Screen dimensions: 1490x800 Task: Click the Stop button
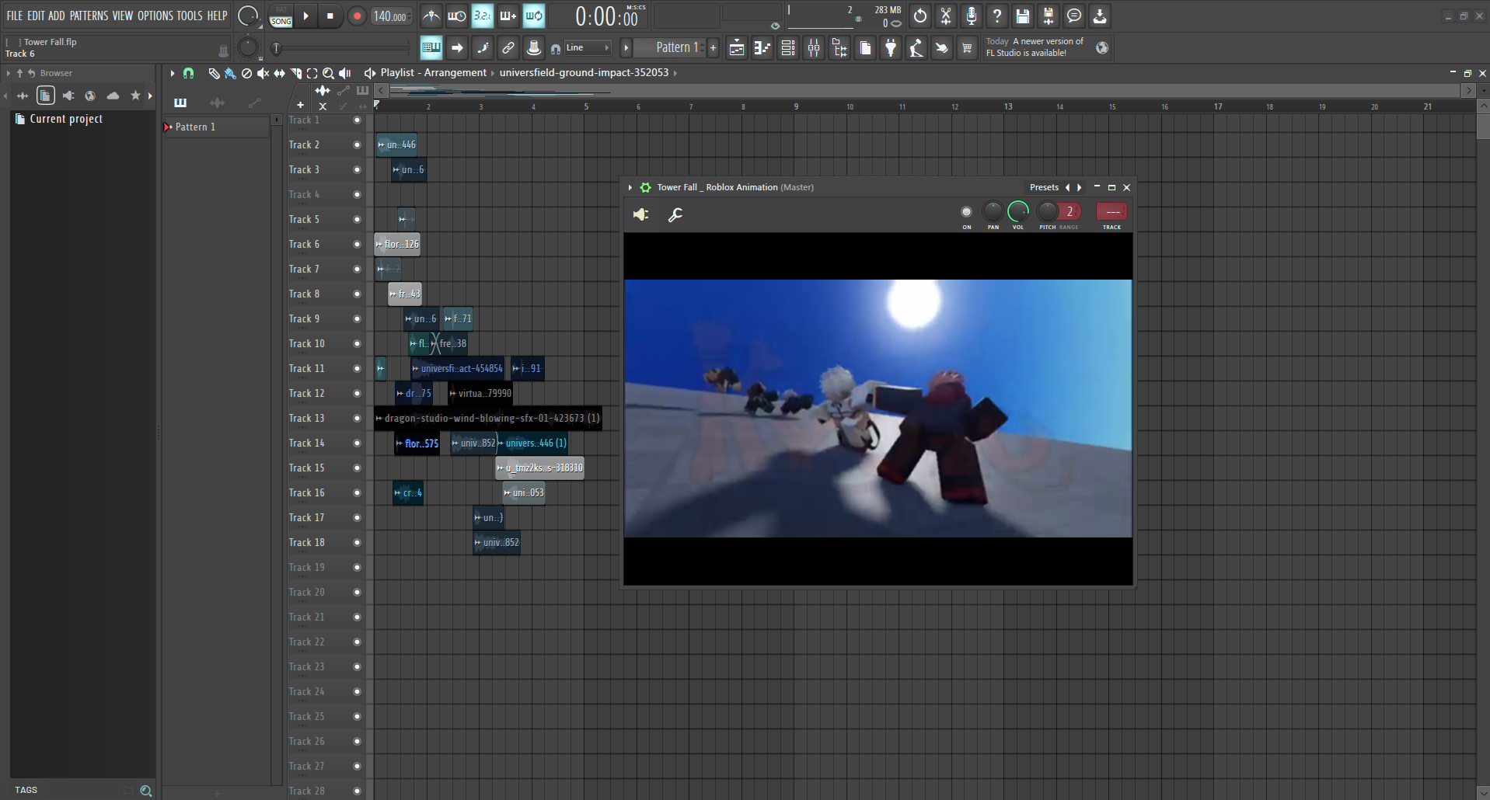pos(330,16)
